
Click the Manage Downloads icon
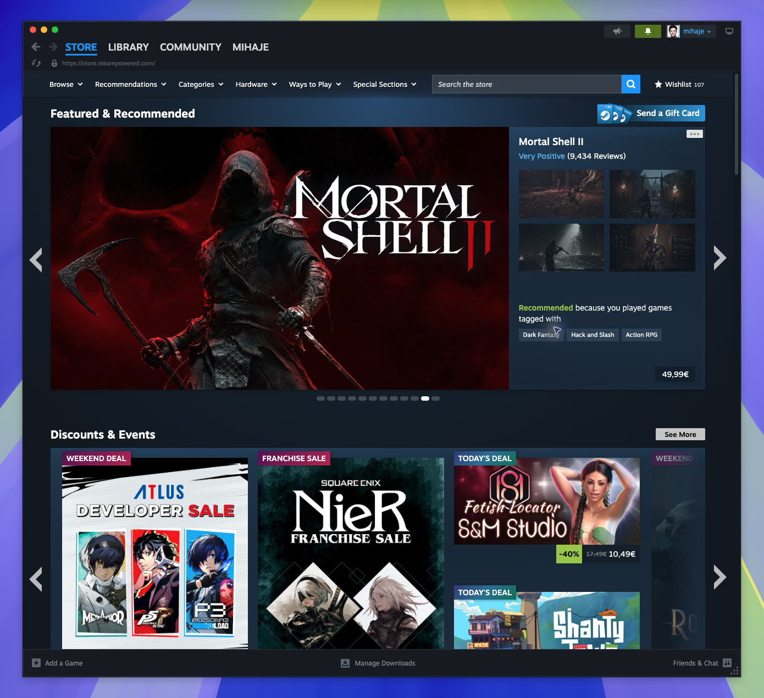pyautogui.click(x=345, y=663)
